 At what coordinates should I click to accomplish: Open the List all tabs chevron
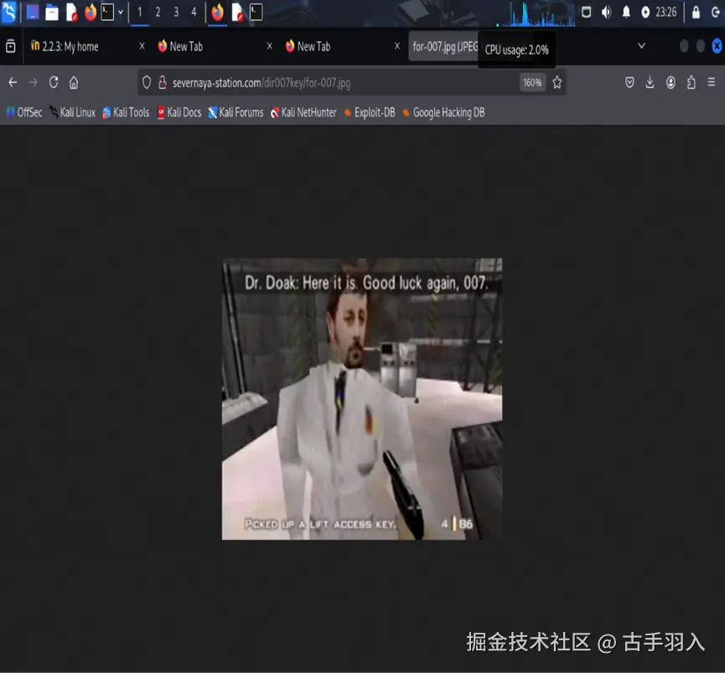[x=641, y=46]
